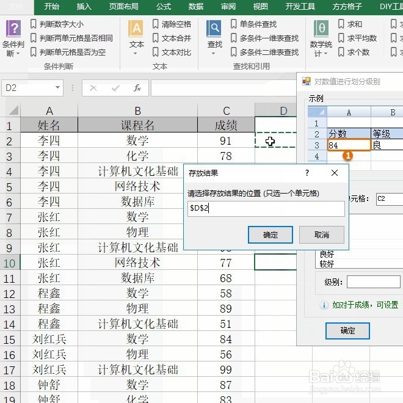Switch to the 数据 ribbon tab

pos(195,7)
